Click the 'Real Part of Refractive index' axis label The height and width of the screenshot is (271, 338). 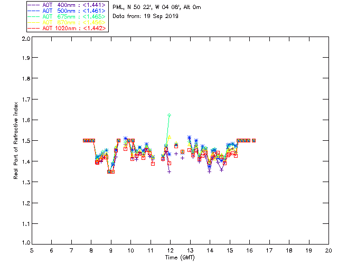15,140
